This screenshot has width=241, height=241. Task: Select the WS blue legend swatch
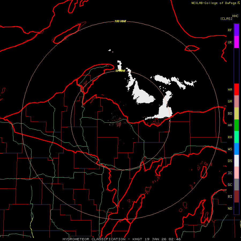click(236, 149)
